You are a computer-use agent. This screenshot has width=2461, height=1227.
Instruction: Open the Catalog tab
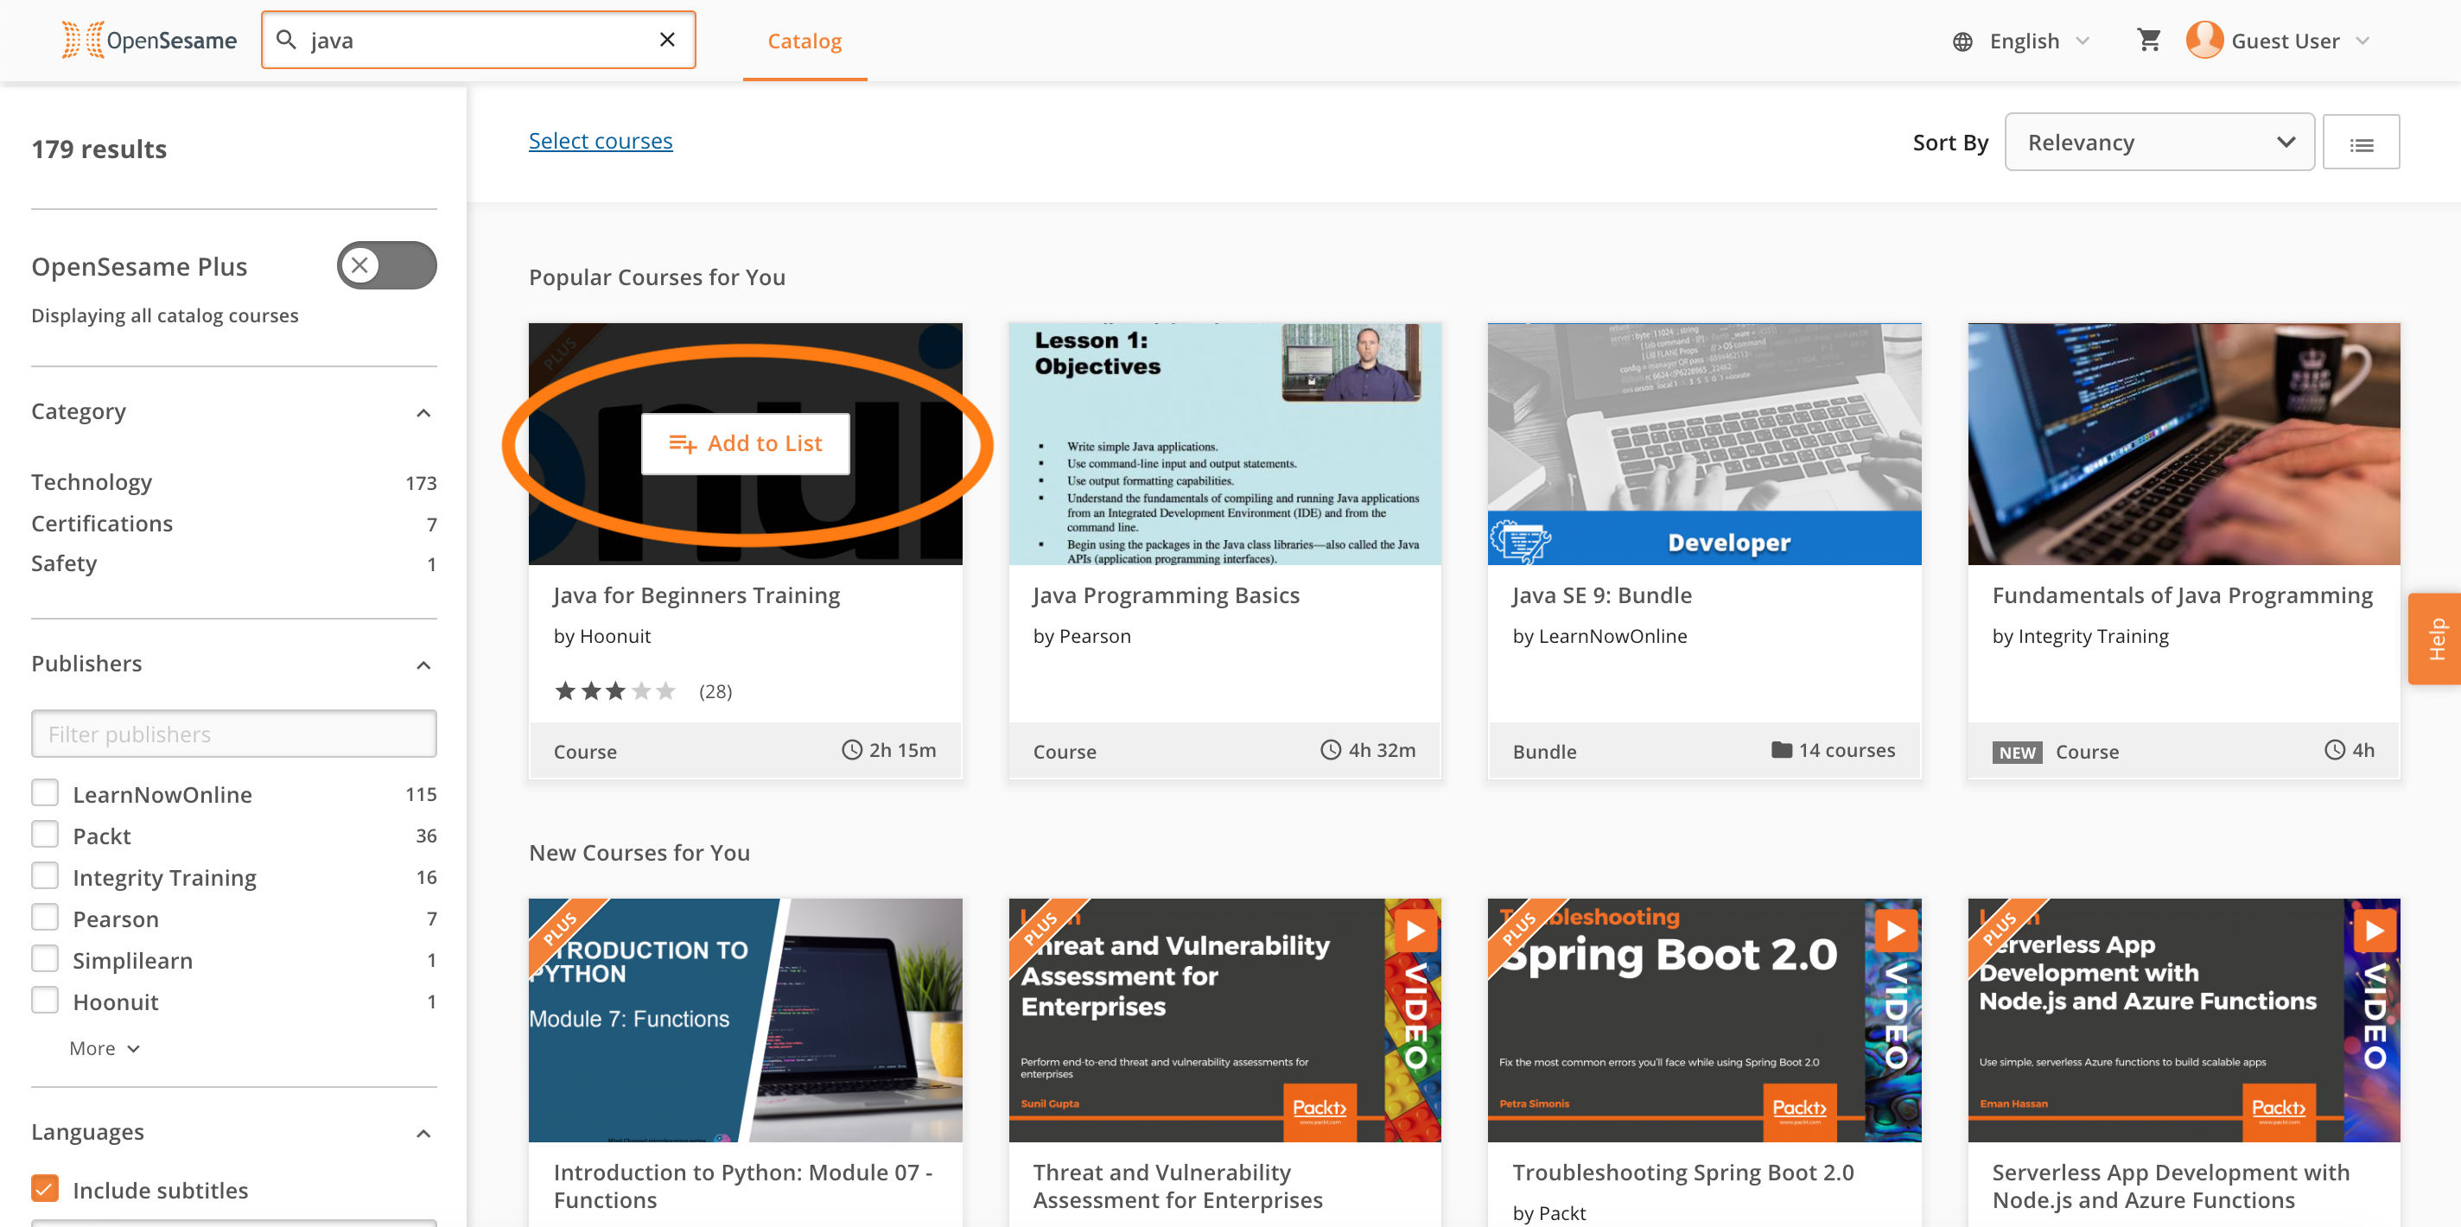[x=804, y=41]
